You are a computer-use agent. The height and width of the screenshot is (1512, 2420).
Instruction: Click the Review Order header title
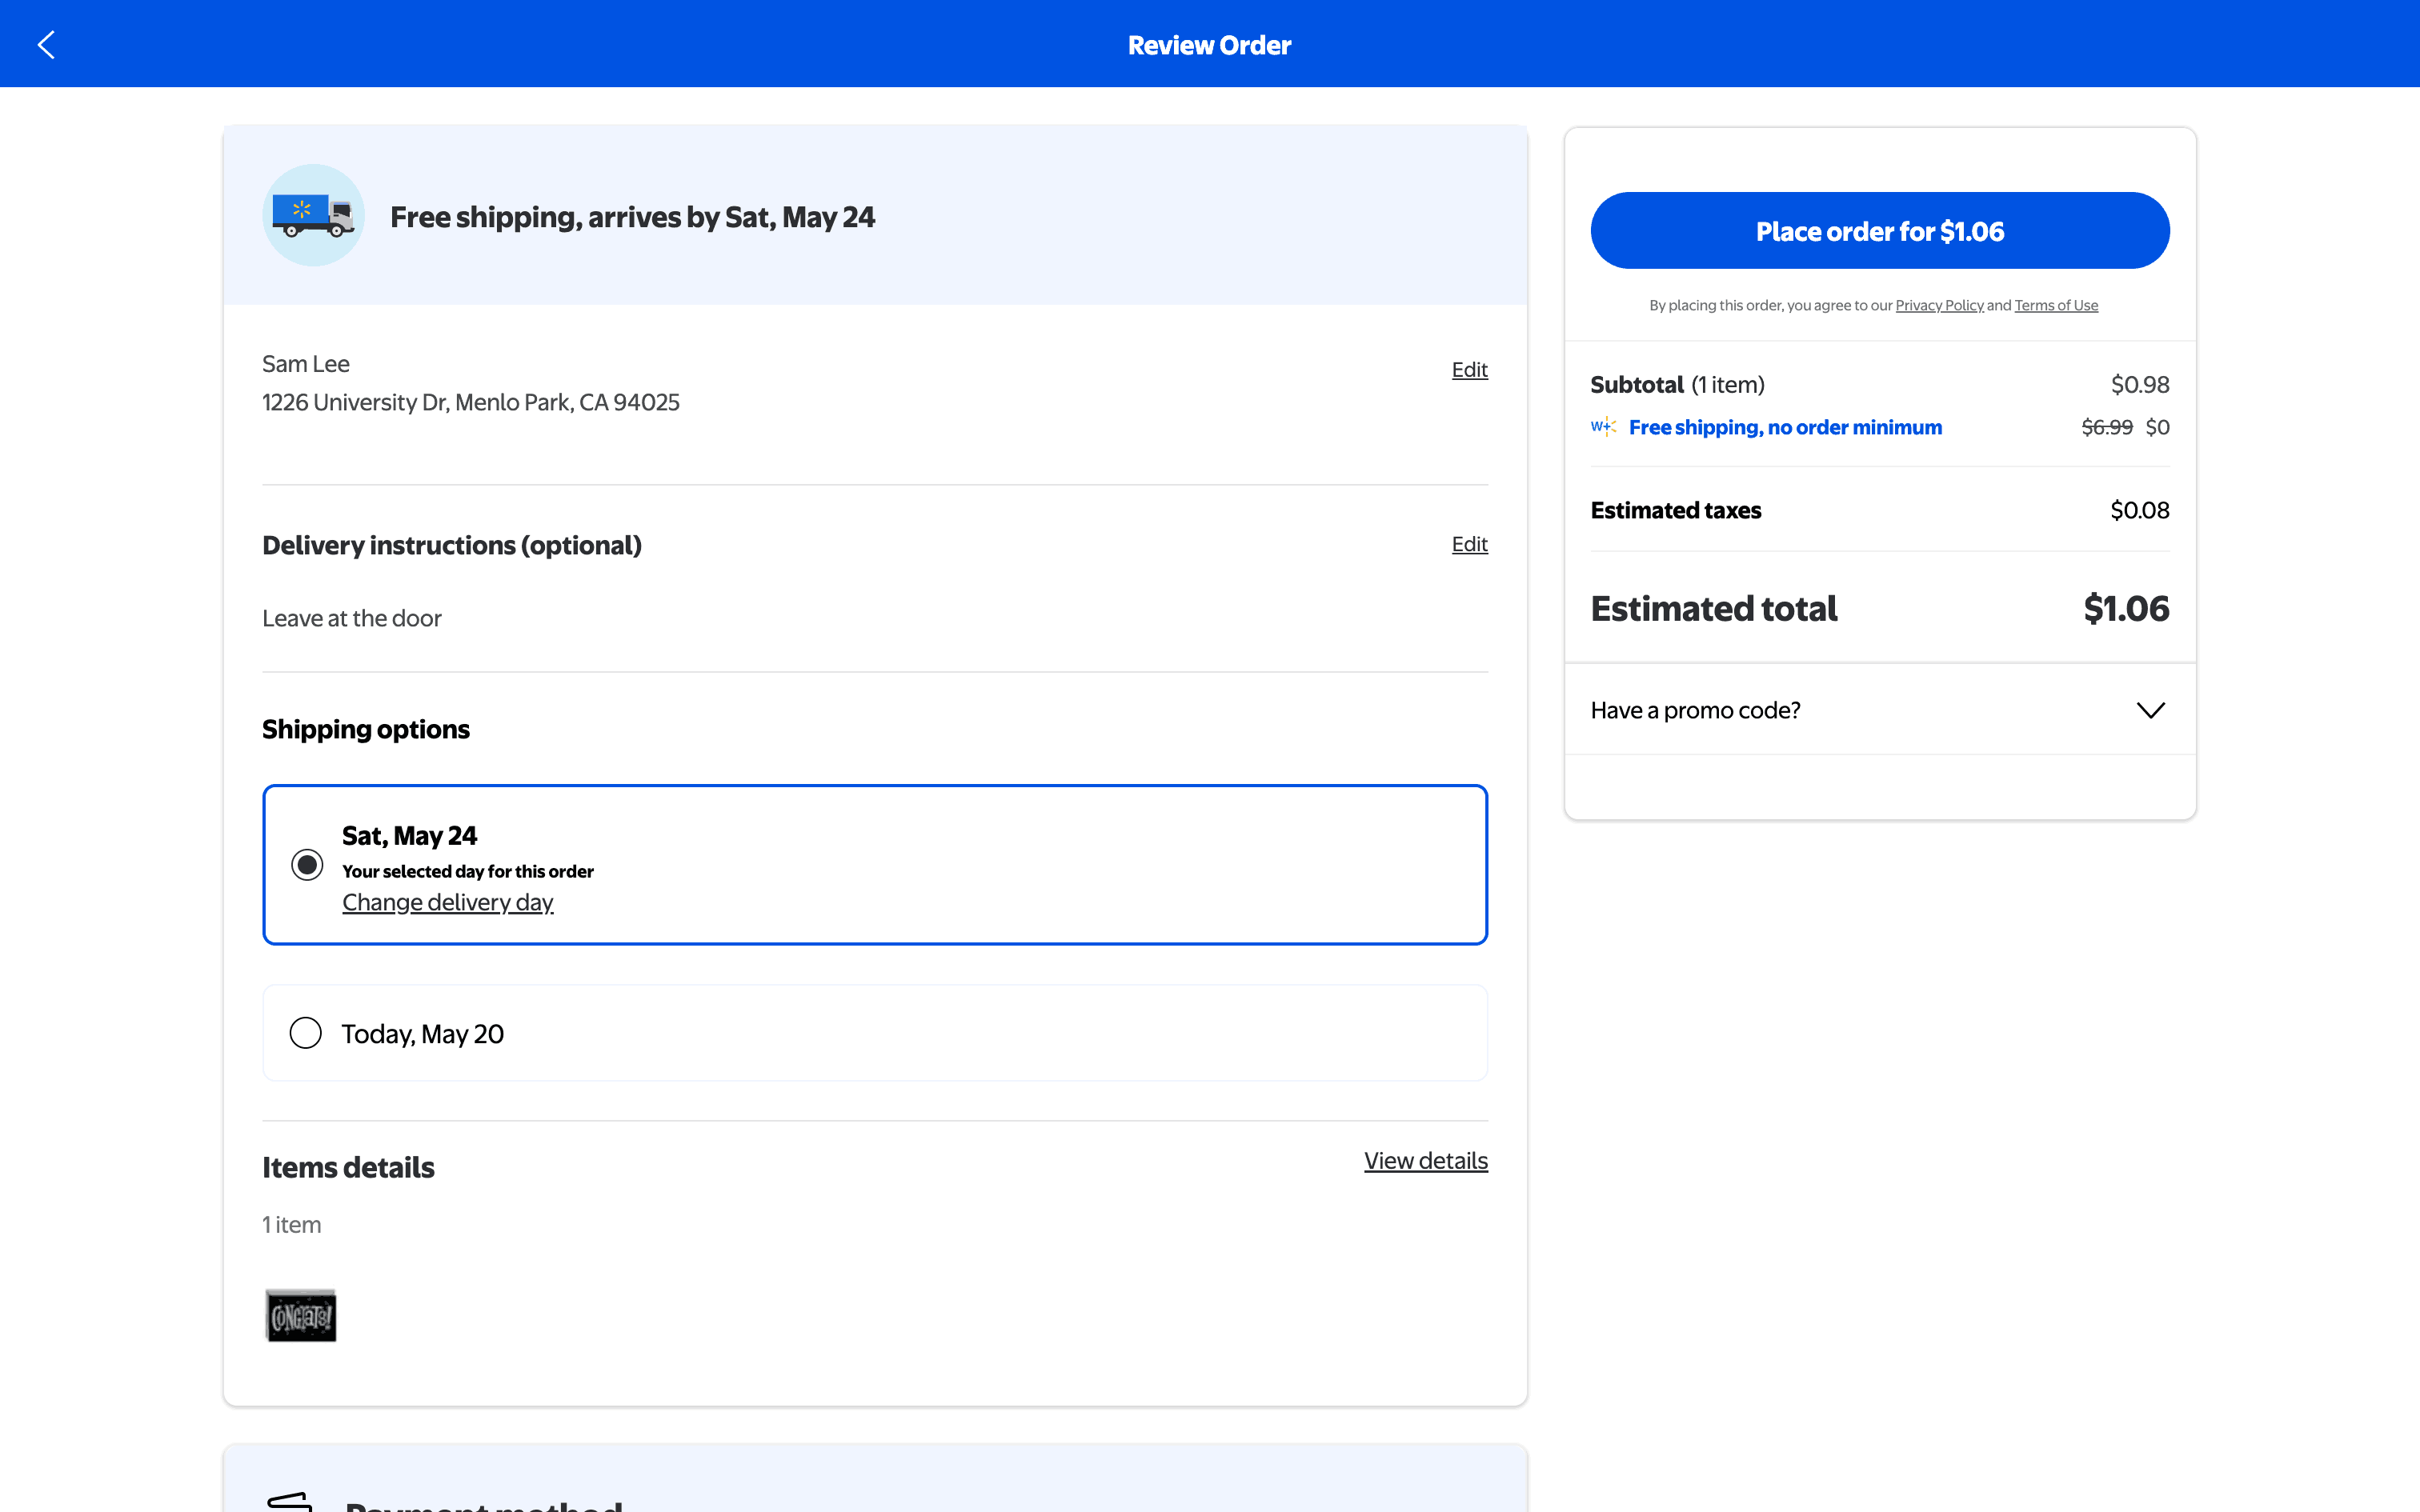click(x=1209, y=45)
